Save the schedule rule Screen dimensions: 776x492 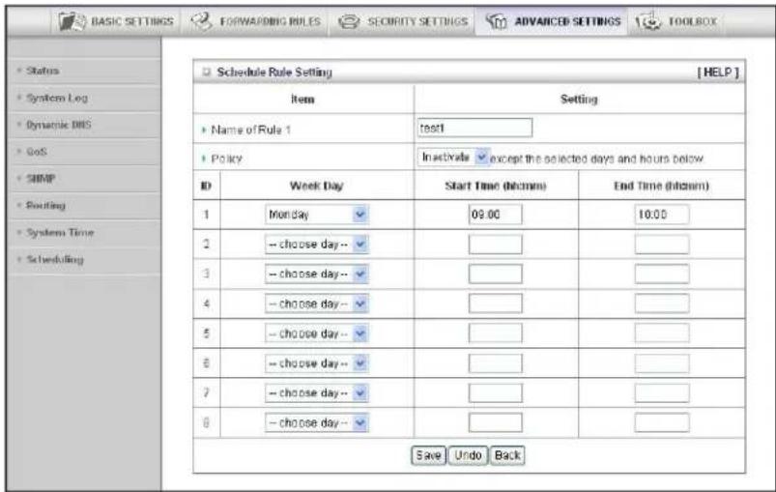pos(428,455)
